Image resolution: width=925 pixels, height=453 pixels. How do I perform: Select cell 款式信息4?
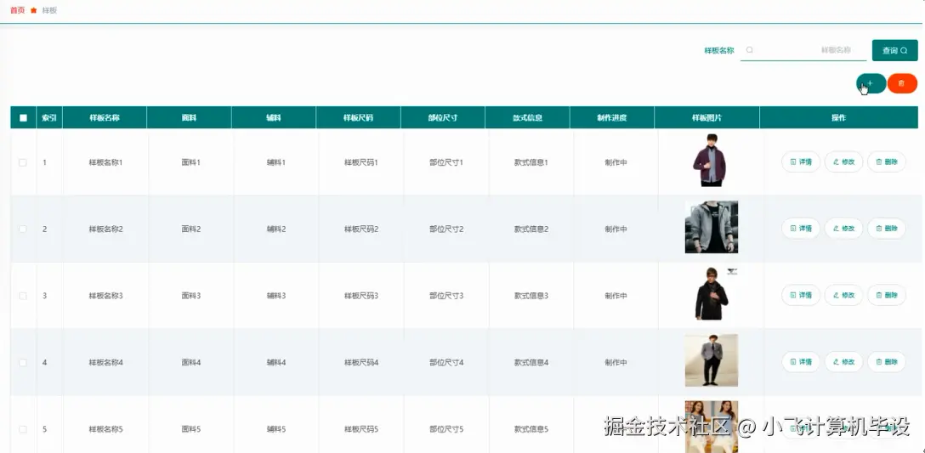coord(531,362)
